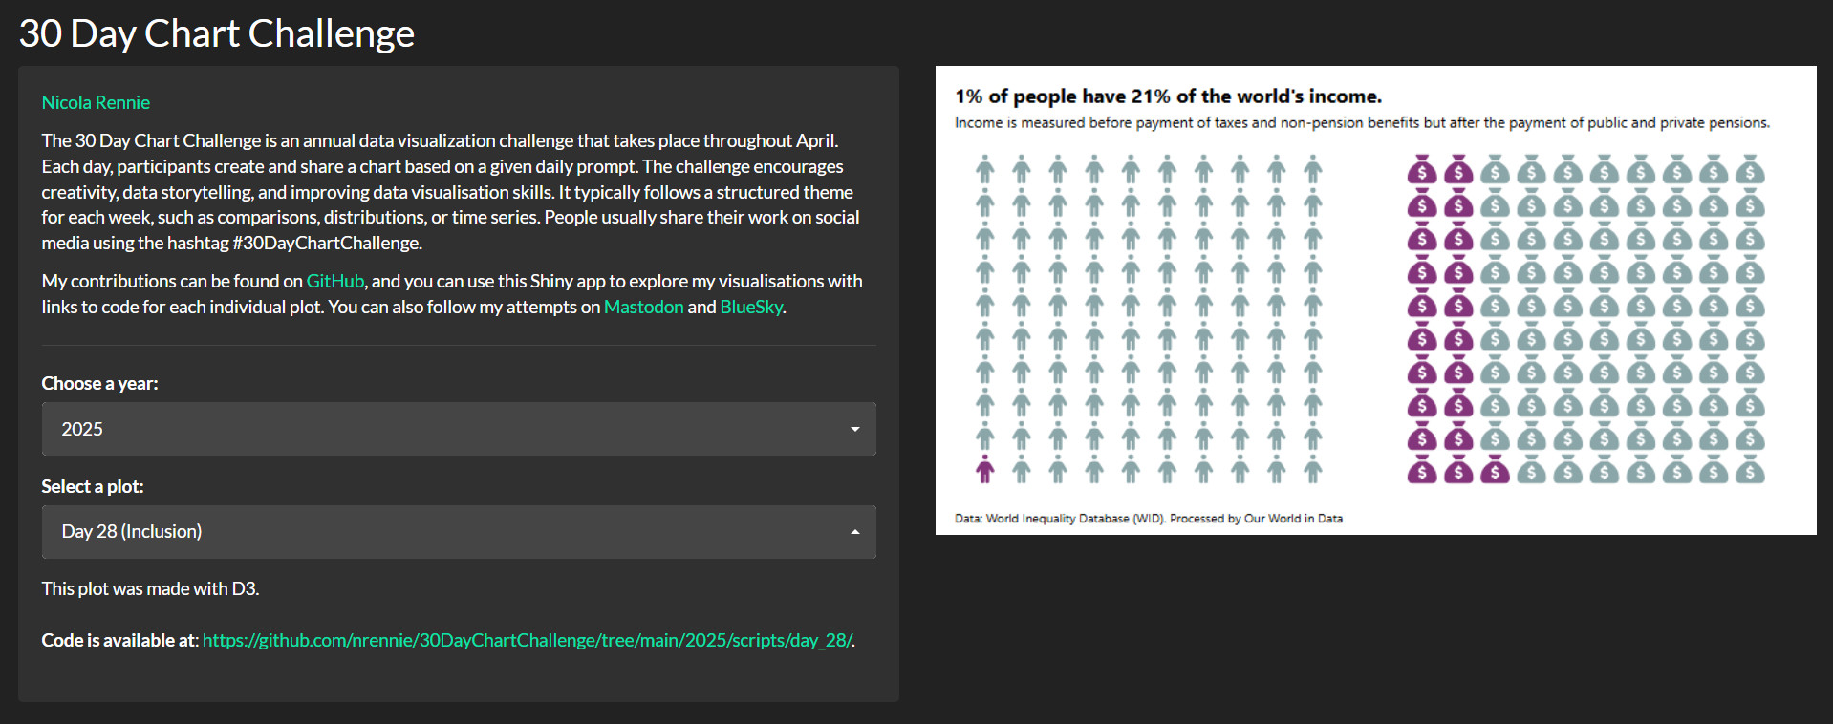The image size is (1833, 724).
Task: Click the arrow on Day 28 (Inclusion) selector
Action: click(855, 532)
